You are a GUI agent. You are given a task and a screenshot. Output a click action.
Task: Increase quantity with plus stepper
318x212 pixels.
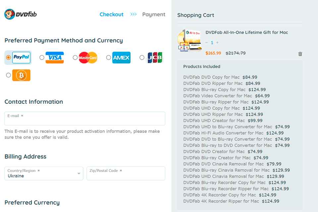coord(217,43)
